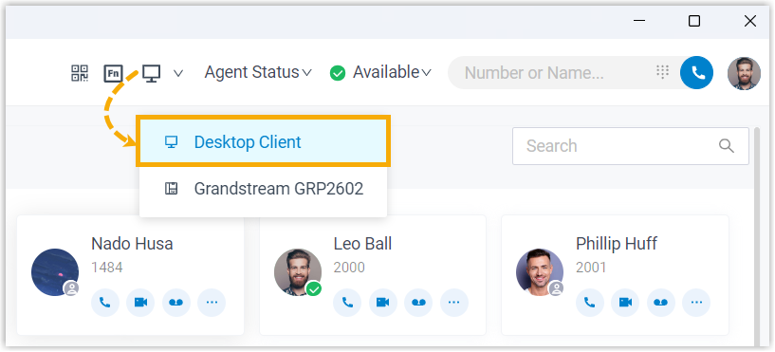Image resolution: width=775 pixels, height=352 pixels.
Task: Start video call with Phillip Huff
Action: click(x=625, y=302)
